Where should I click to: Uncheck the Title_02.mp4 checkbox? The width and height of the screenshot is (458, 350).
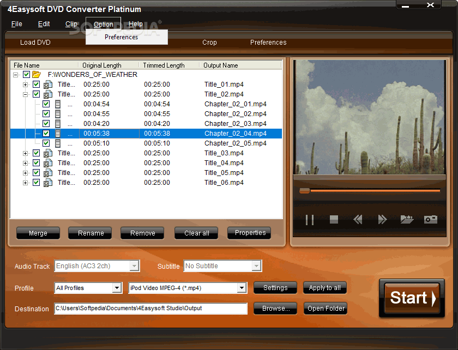click(36, 94)
